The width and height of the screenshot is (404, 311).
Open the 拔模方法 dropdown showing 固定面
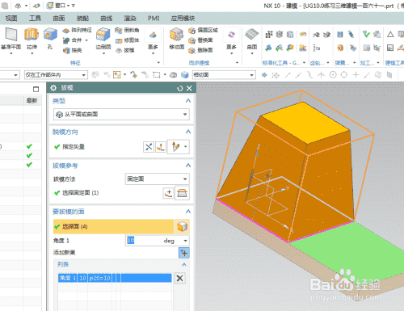(158, 179)
